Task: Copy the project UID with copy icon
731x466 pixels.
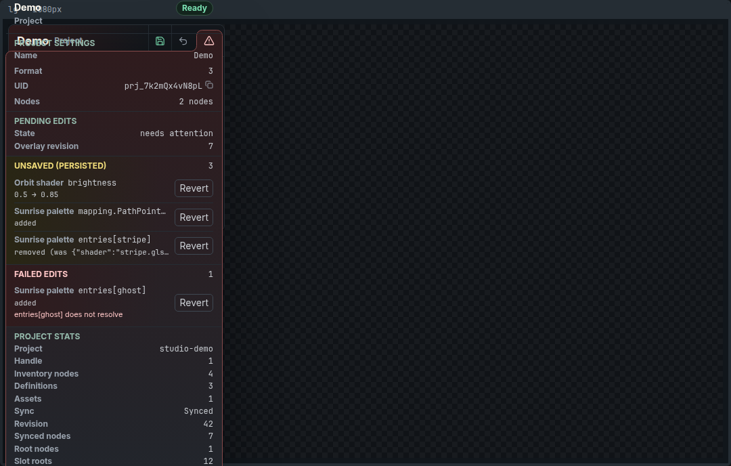Action: pyautogui.click(x=209, y=85)
